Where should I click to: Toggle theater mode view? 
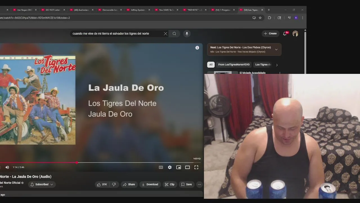187,167
